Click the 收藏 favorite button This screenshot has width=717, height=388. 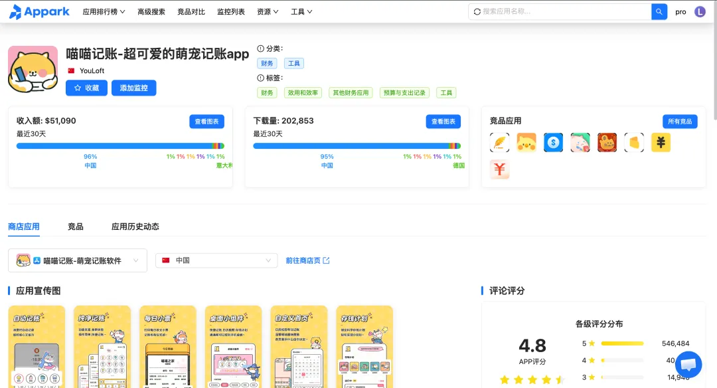(86, 88)
